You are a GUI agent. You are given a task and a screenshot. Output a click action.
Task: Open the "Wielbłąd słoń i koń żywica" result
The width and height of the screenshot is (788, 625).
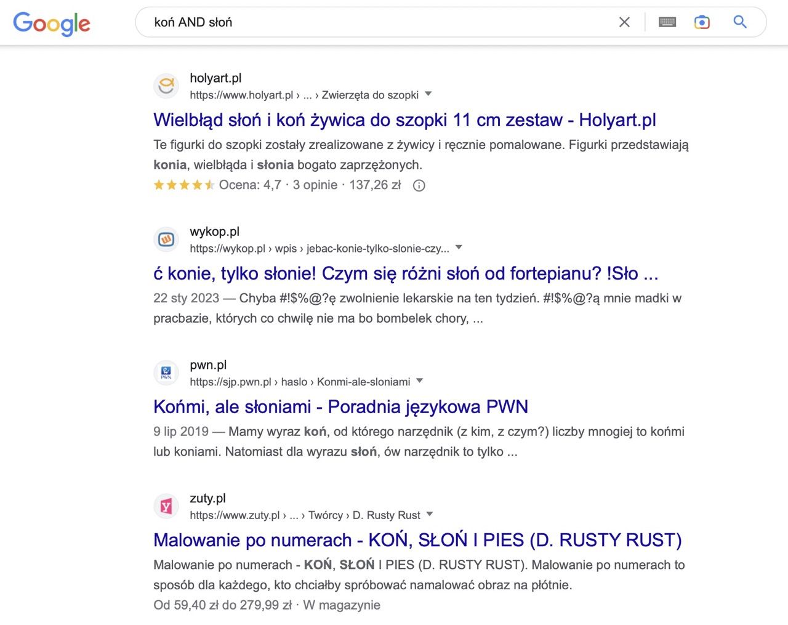pos(404,119)
